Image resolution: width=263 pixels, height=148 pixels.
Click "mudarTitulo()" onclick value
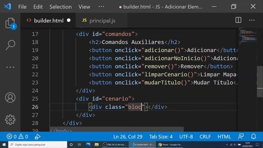click(x=166, y=83)
